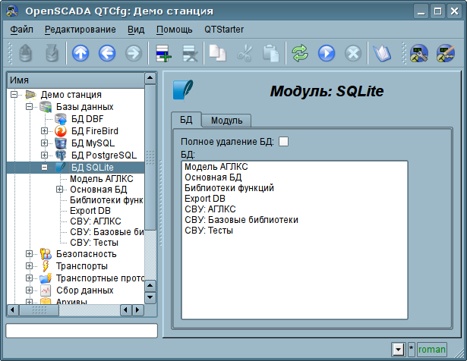Stop periodic update with the X icon
This screenshot has height=361, width=467.
coord(352,54)
